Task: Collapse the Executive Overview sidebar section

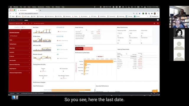Action: tap(29, 32)
